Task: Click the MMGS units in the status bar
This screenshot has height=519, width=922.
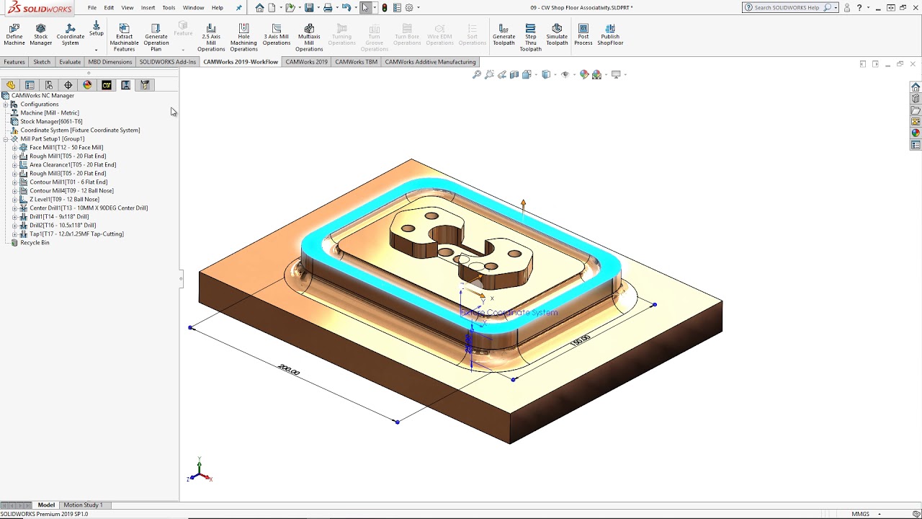Action: point(860,514)
